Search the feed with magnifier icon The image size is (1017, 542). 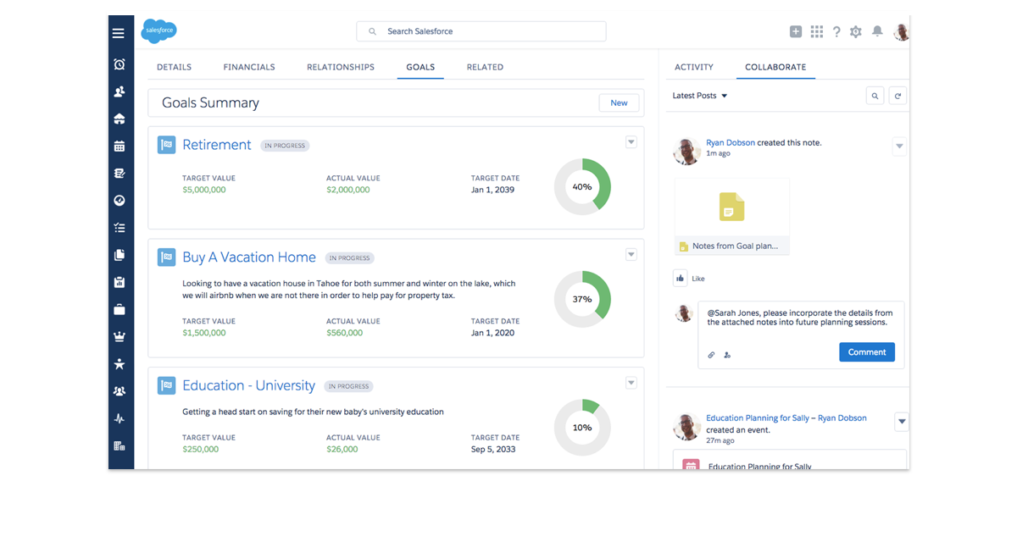[875, 96]
